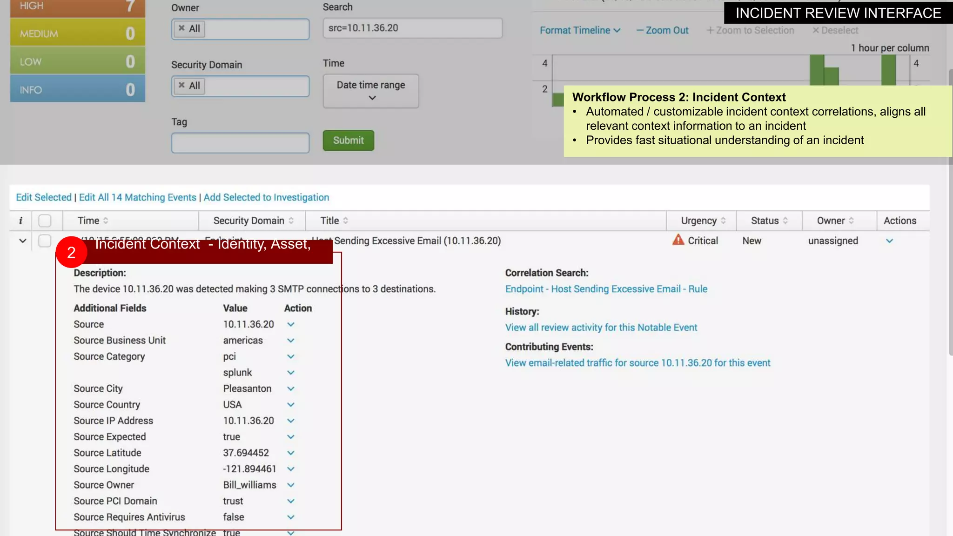Click Edit All 14 Matching Events link
The image size is (953, 536).
coord(138,197)
